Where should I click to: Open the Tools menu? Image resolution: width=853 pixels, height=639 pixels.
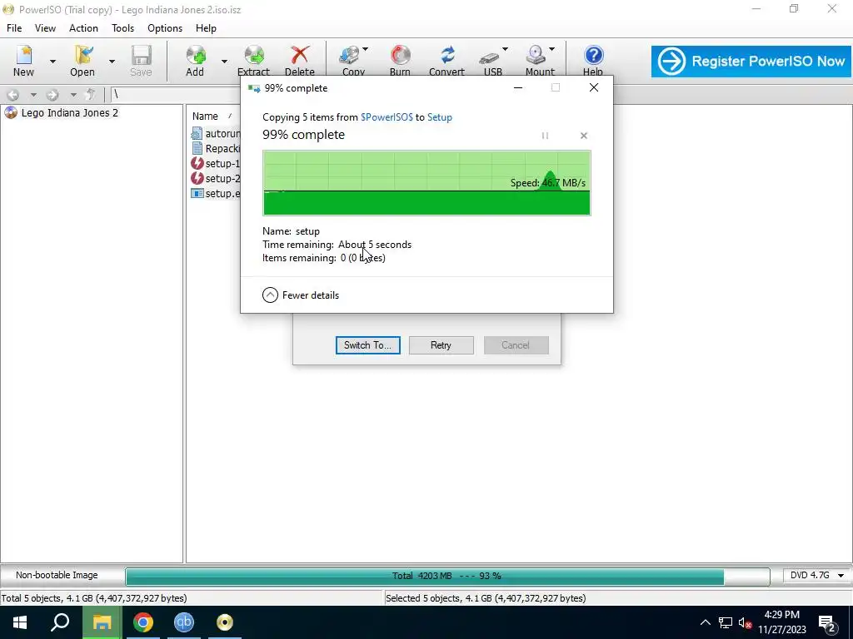coord(123,28)
